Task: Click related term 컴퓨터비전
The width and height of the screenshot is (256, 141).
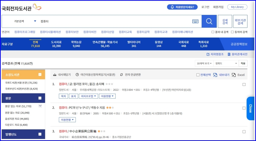Action: 90,32
